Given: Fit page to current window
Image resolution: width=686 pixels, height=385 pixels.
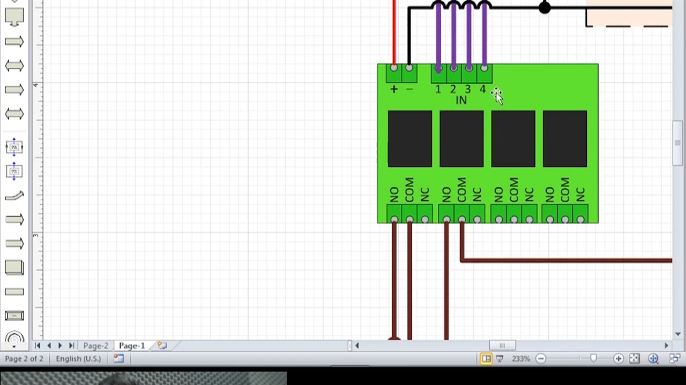Looking at the screenshot, I should 635,359.
